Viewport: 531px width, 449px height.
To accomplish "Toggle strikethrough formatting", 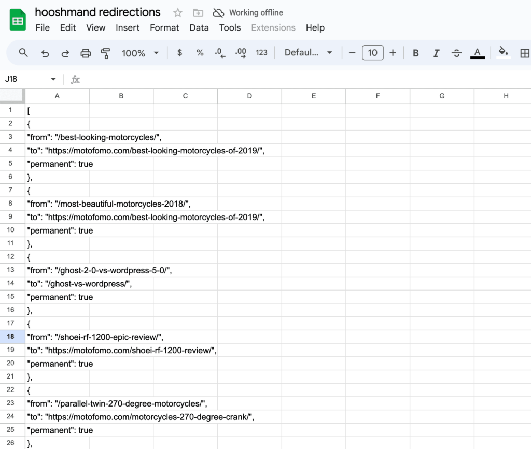I will pos(456,53).
